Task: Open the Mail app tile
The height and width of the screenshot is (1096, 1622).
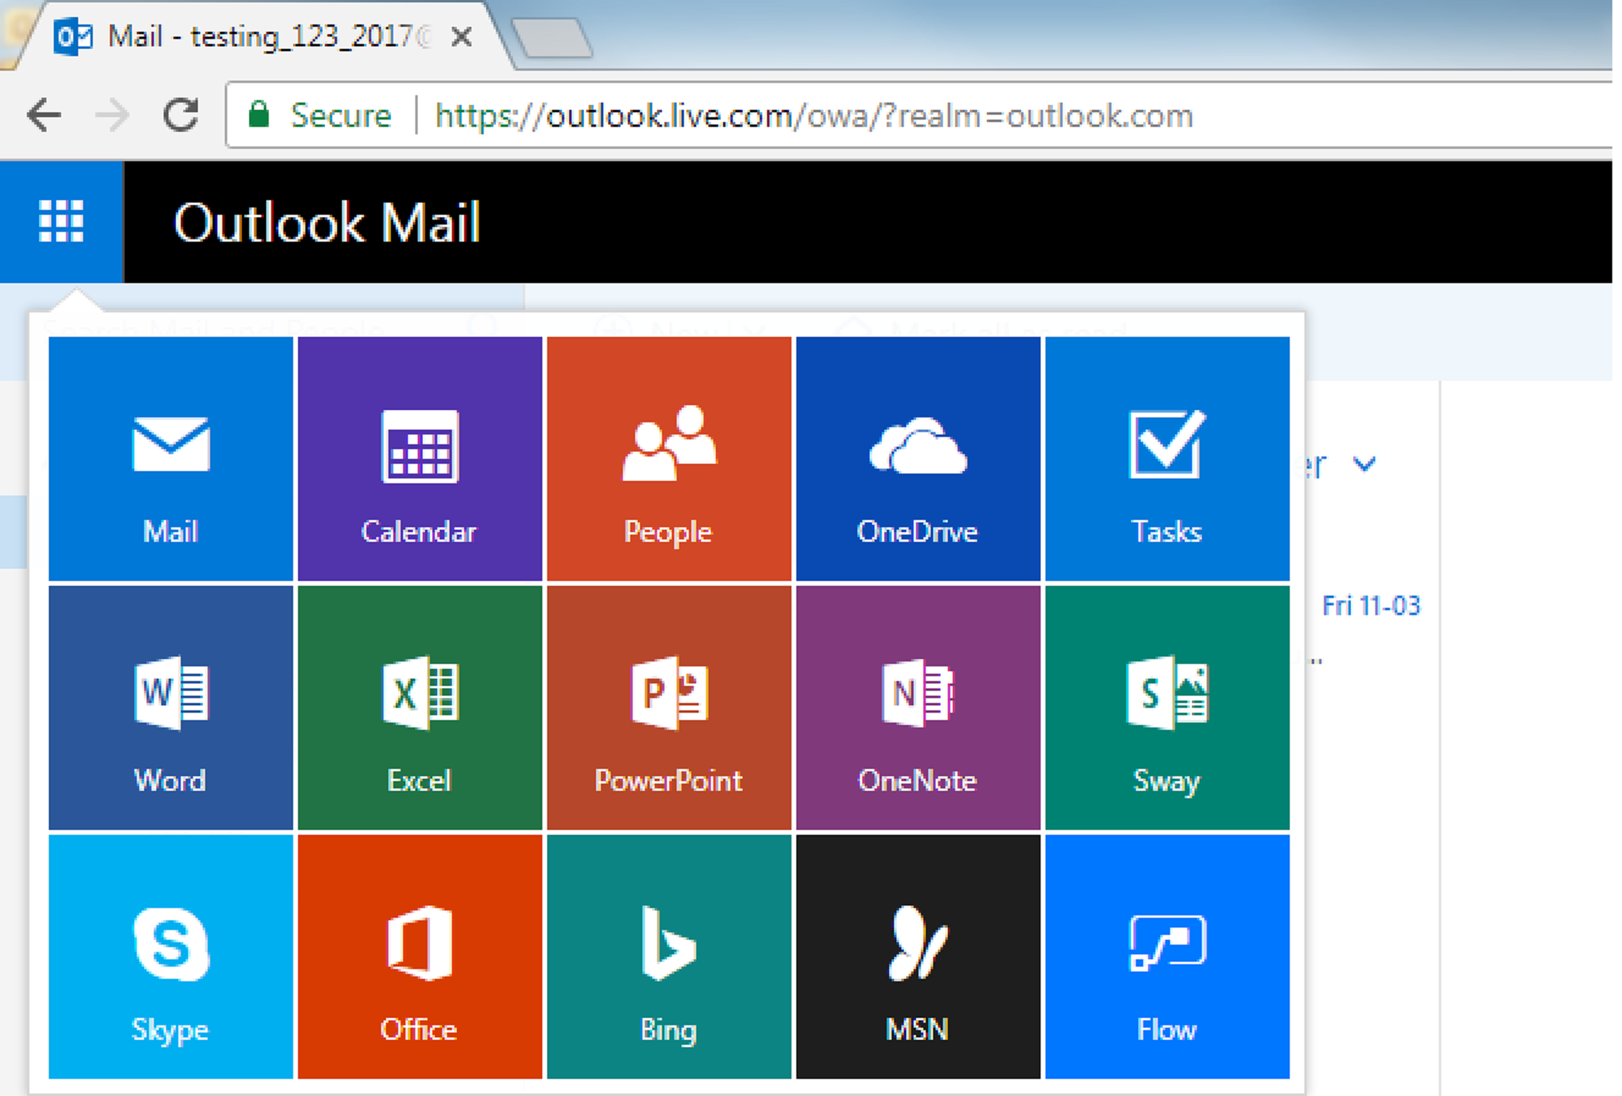Action: coord(171,459)
